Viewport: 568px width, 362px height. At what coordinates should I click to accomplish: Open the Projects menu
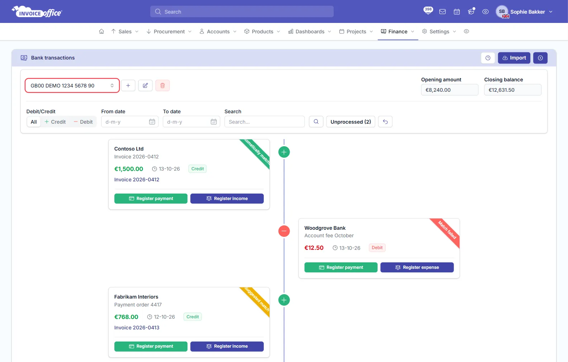coord(356,32)
